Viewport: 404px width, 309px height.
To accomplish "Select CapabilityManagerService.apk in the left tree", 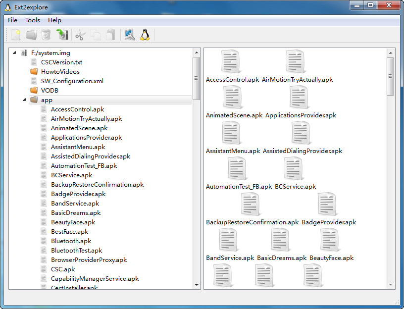I will point(95,279).
